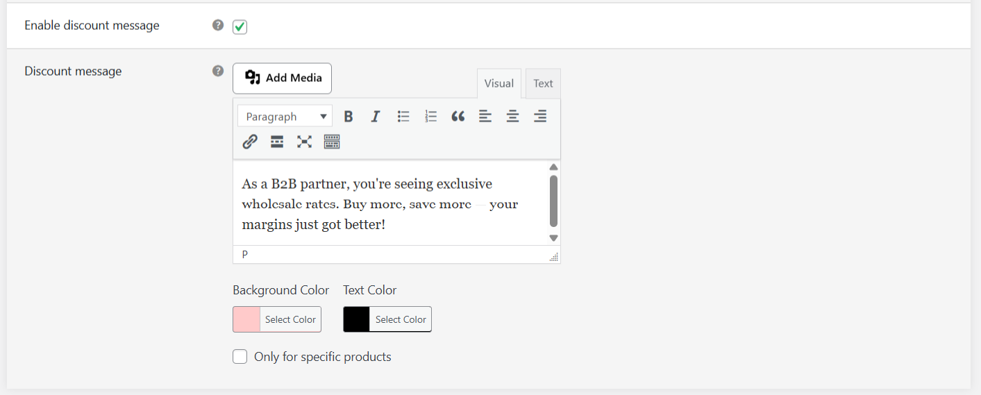Check Only for specific products
The height and width of the screenshot is (395, 981).
pyautogui.click(x=240, y=357)
